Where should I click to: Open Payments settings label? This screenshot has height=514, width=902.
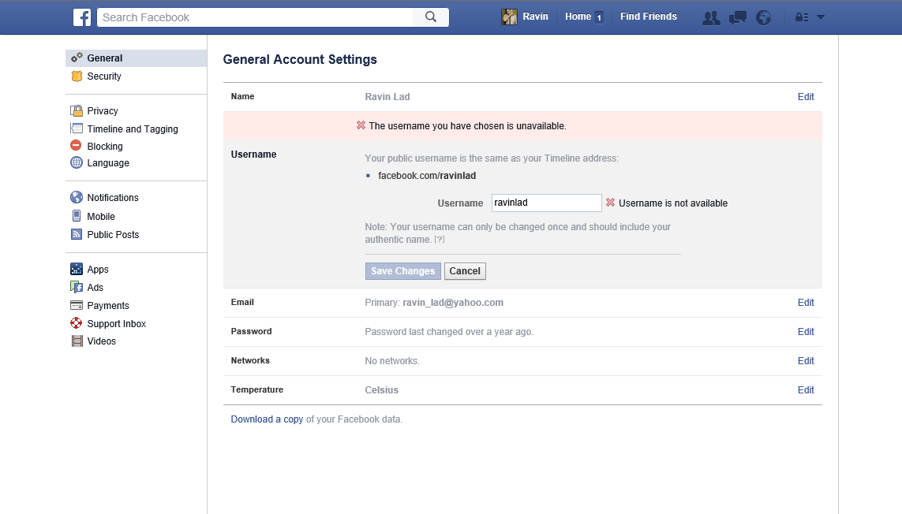[x=108, y=305]
